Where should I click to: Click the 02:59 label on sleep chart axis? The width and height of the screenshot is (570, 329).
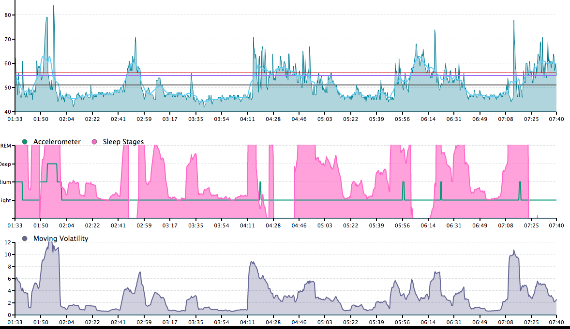144,225
